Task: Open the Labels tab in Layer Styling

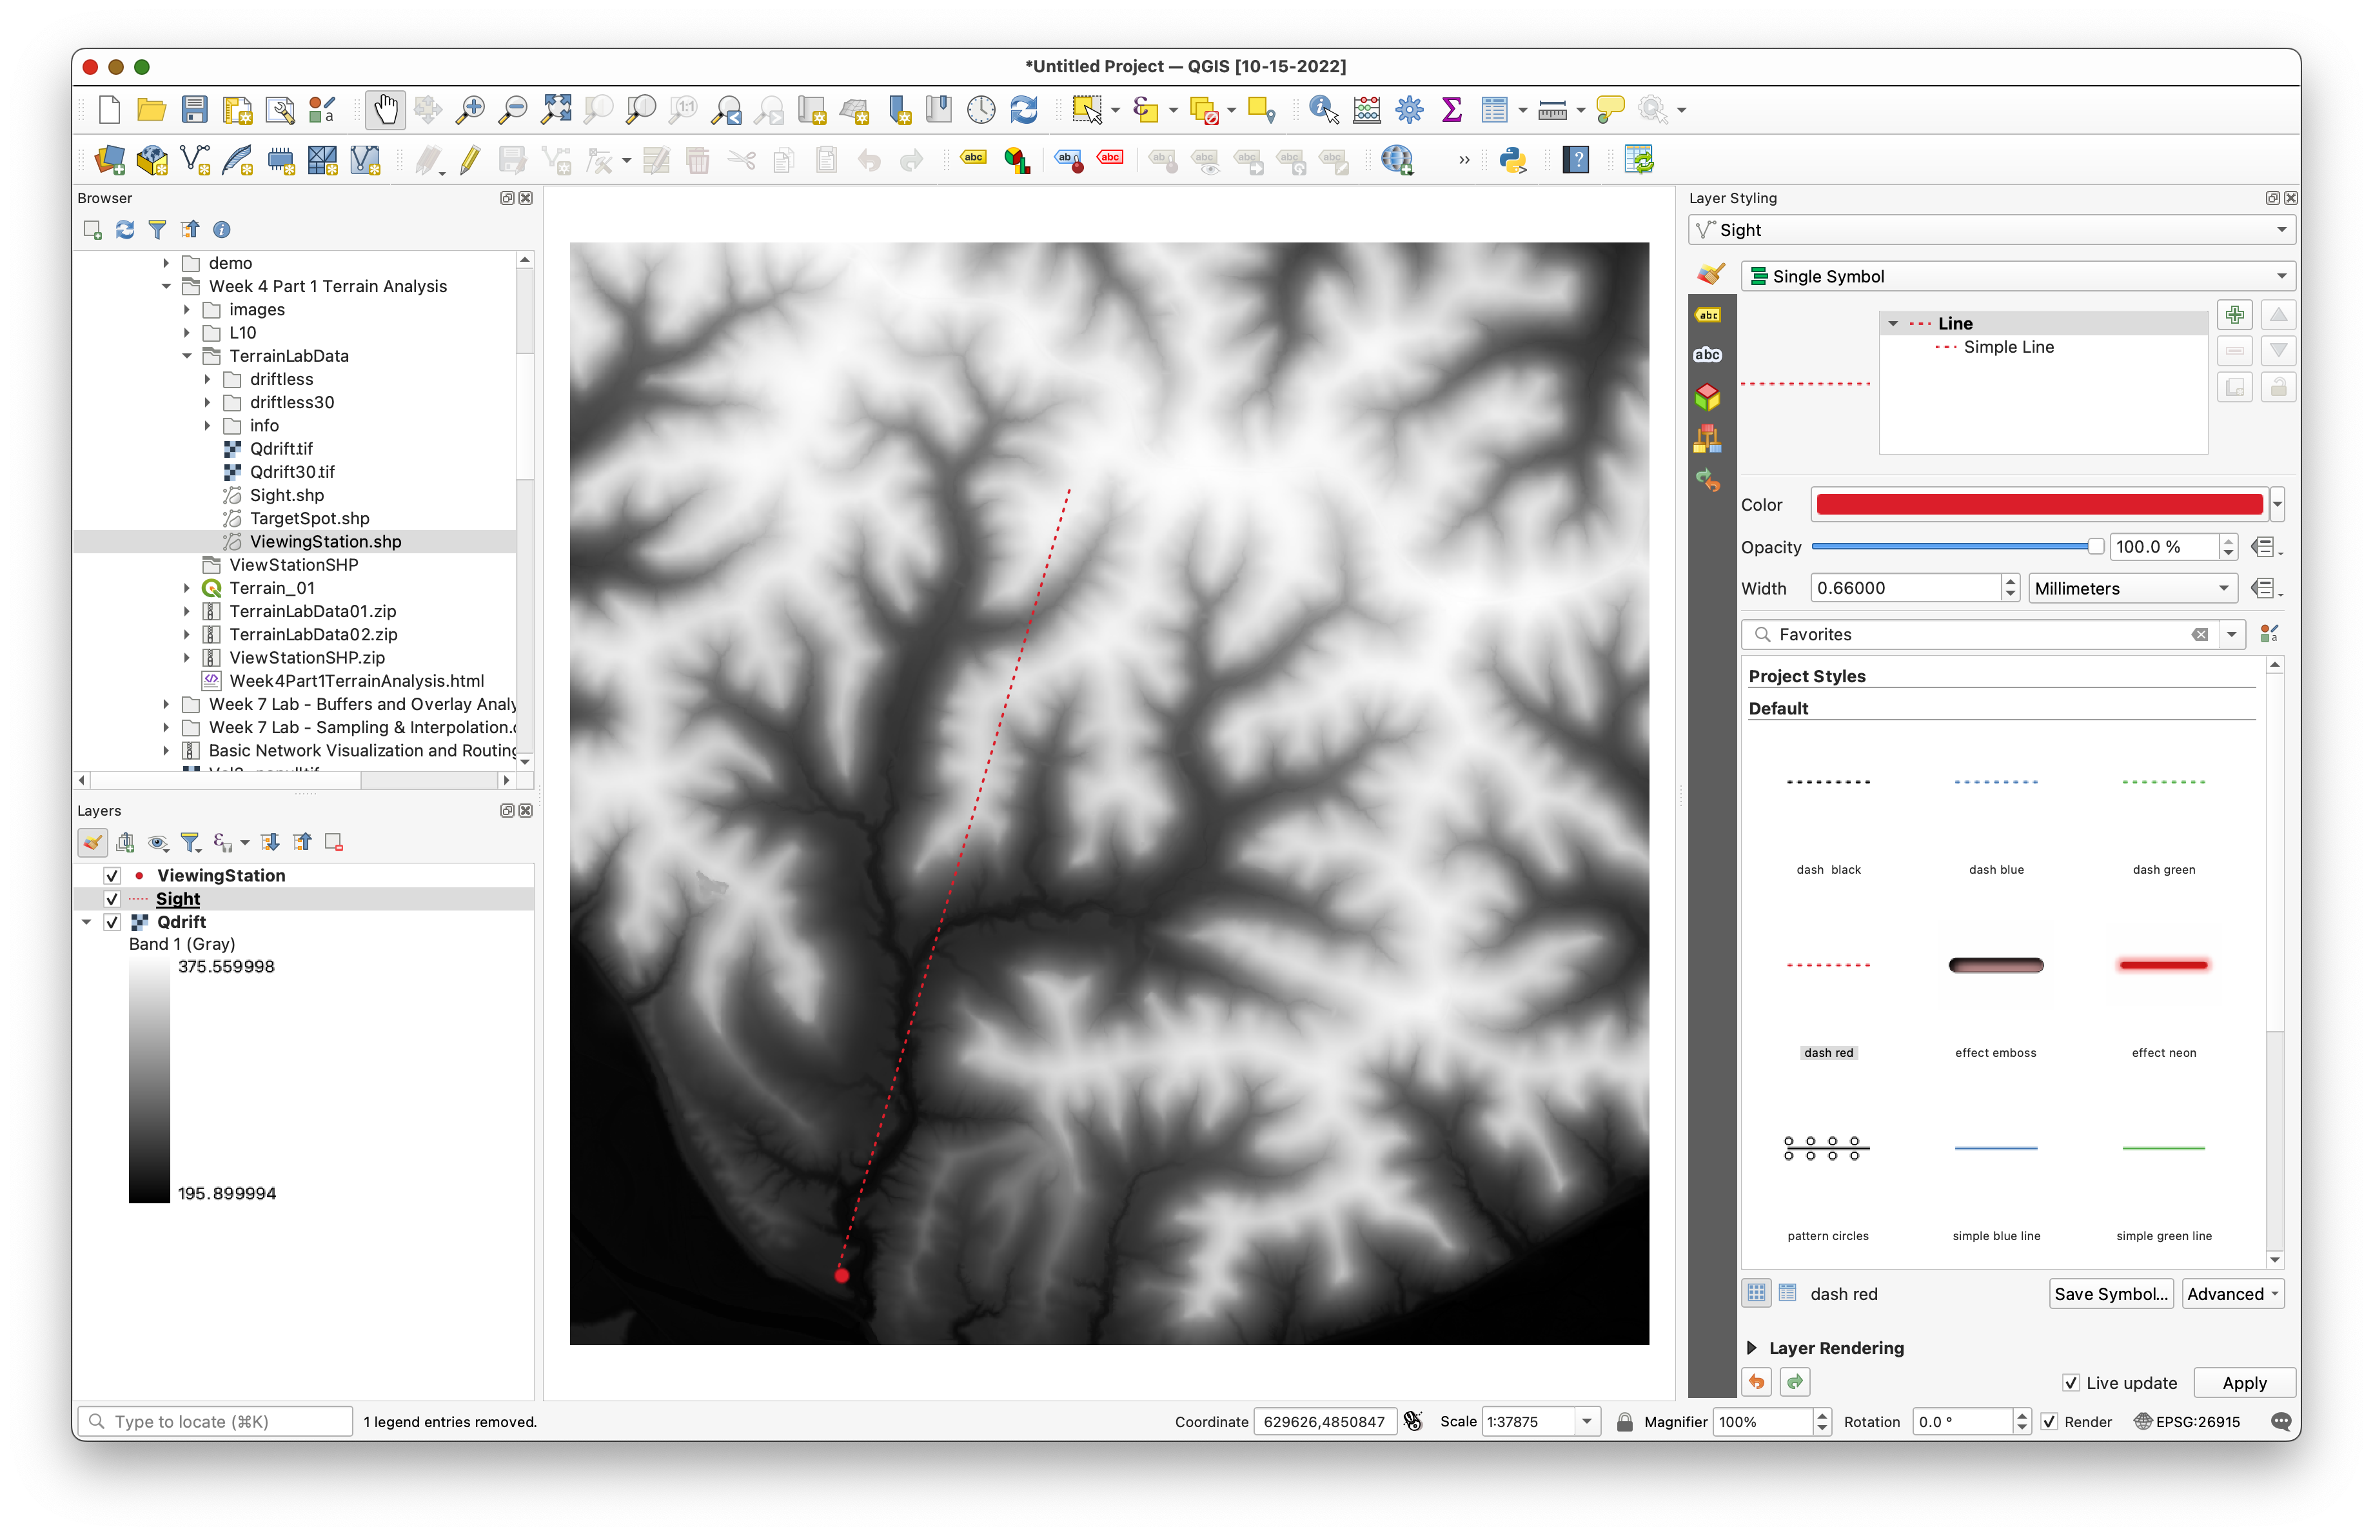Action: click(x=1708, y=315)
